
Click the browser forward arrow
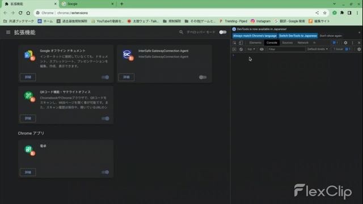click(12, 13)
